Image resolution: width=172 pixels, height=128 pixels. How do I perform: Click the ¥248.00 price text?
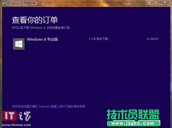[x=153, y=39]
